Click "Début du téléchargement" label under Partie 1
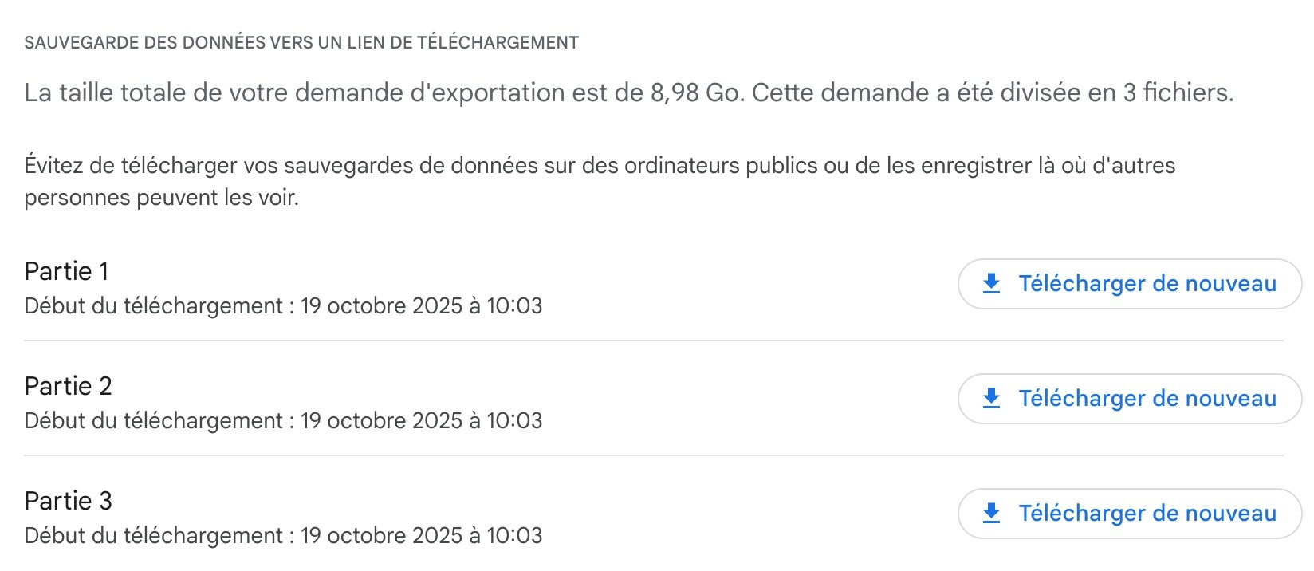This screenshot has height=571, width=1314. tap(153, 306)
